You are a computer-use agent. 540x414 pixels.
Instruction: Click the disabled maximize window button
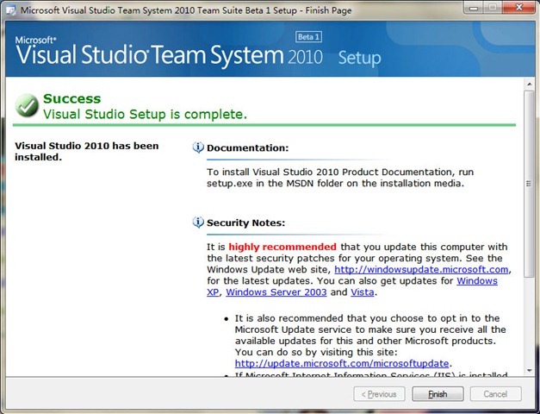493,8
